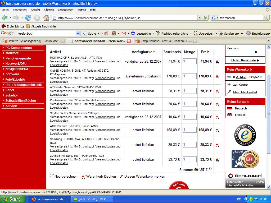Remove Samsung HD161HJ from the basket
This screenshot has height=203, width=271.
(x=218, y=145)
